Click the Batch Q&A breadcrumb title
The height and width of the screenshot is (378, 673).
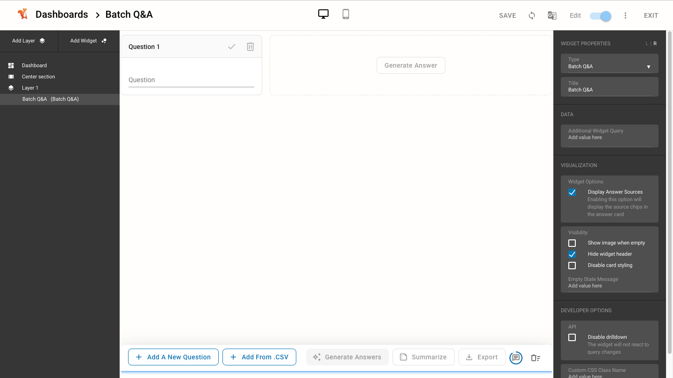point(129,14)
